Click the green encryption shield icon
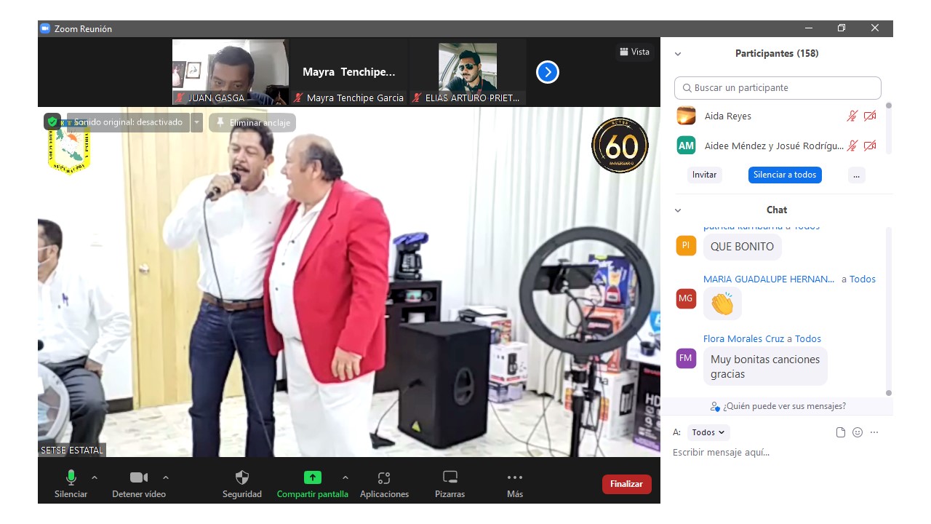The height and width of the screenshot is (524, 931). pos(52,122)
